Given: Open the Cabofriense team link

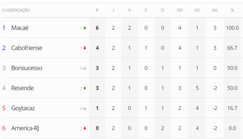Looking at the screenshot, I should pyautogui.click(x=27, y=48).
